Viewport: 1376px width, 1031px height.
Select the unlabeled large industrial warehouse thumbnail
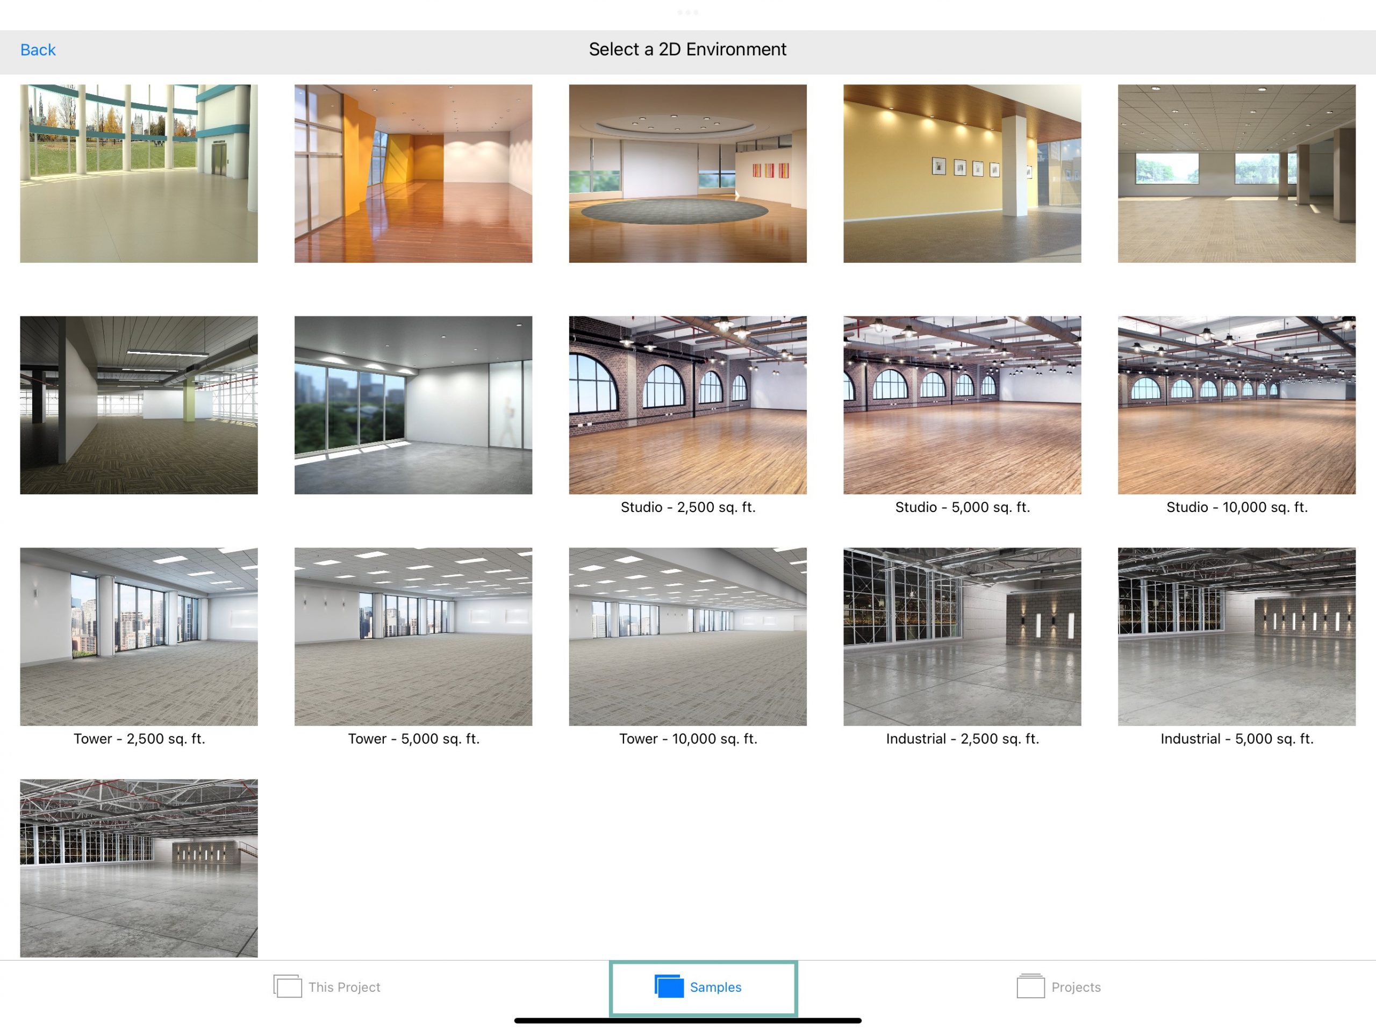point(139,868)
